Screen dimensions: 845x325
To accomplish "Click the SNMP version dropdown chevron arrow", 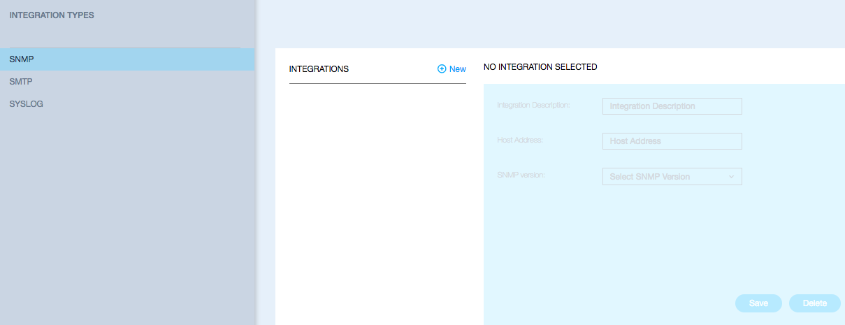I will coord(731,177).
